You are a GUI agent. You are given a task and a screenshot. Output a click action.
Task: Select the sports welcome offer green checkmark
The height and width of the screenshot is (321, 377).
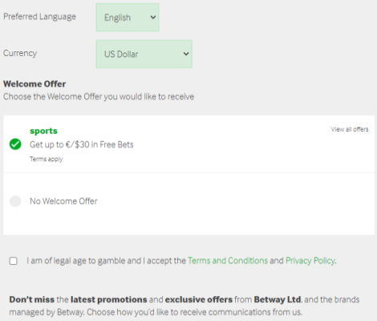[15, 144]
